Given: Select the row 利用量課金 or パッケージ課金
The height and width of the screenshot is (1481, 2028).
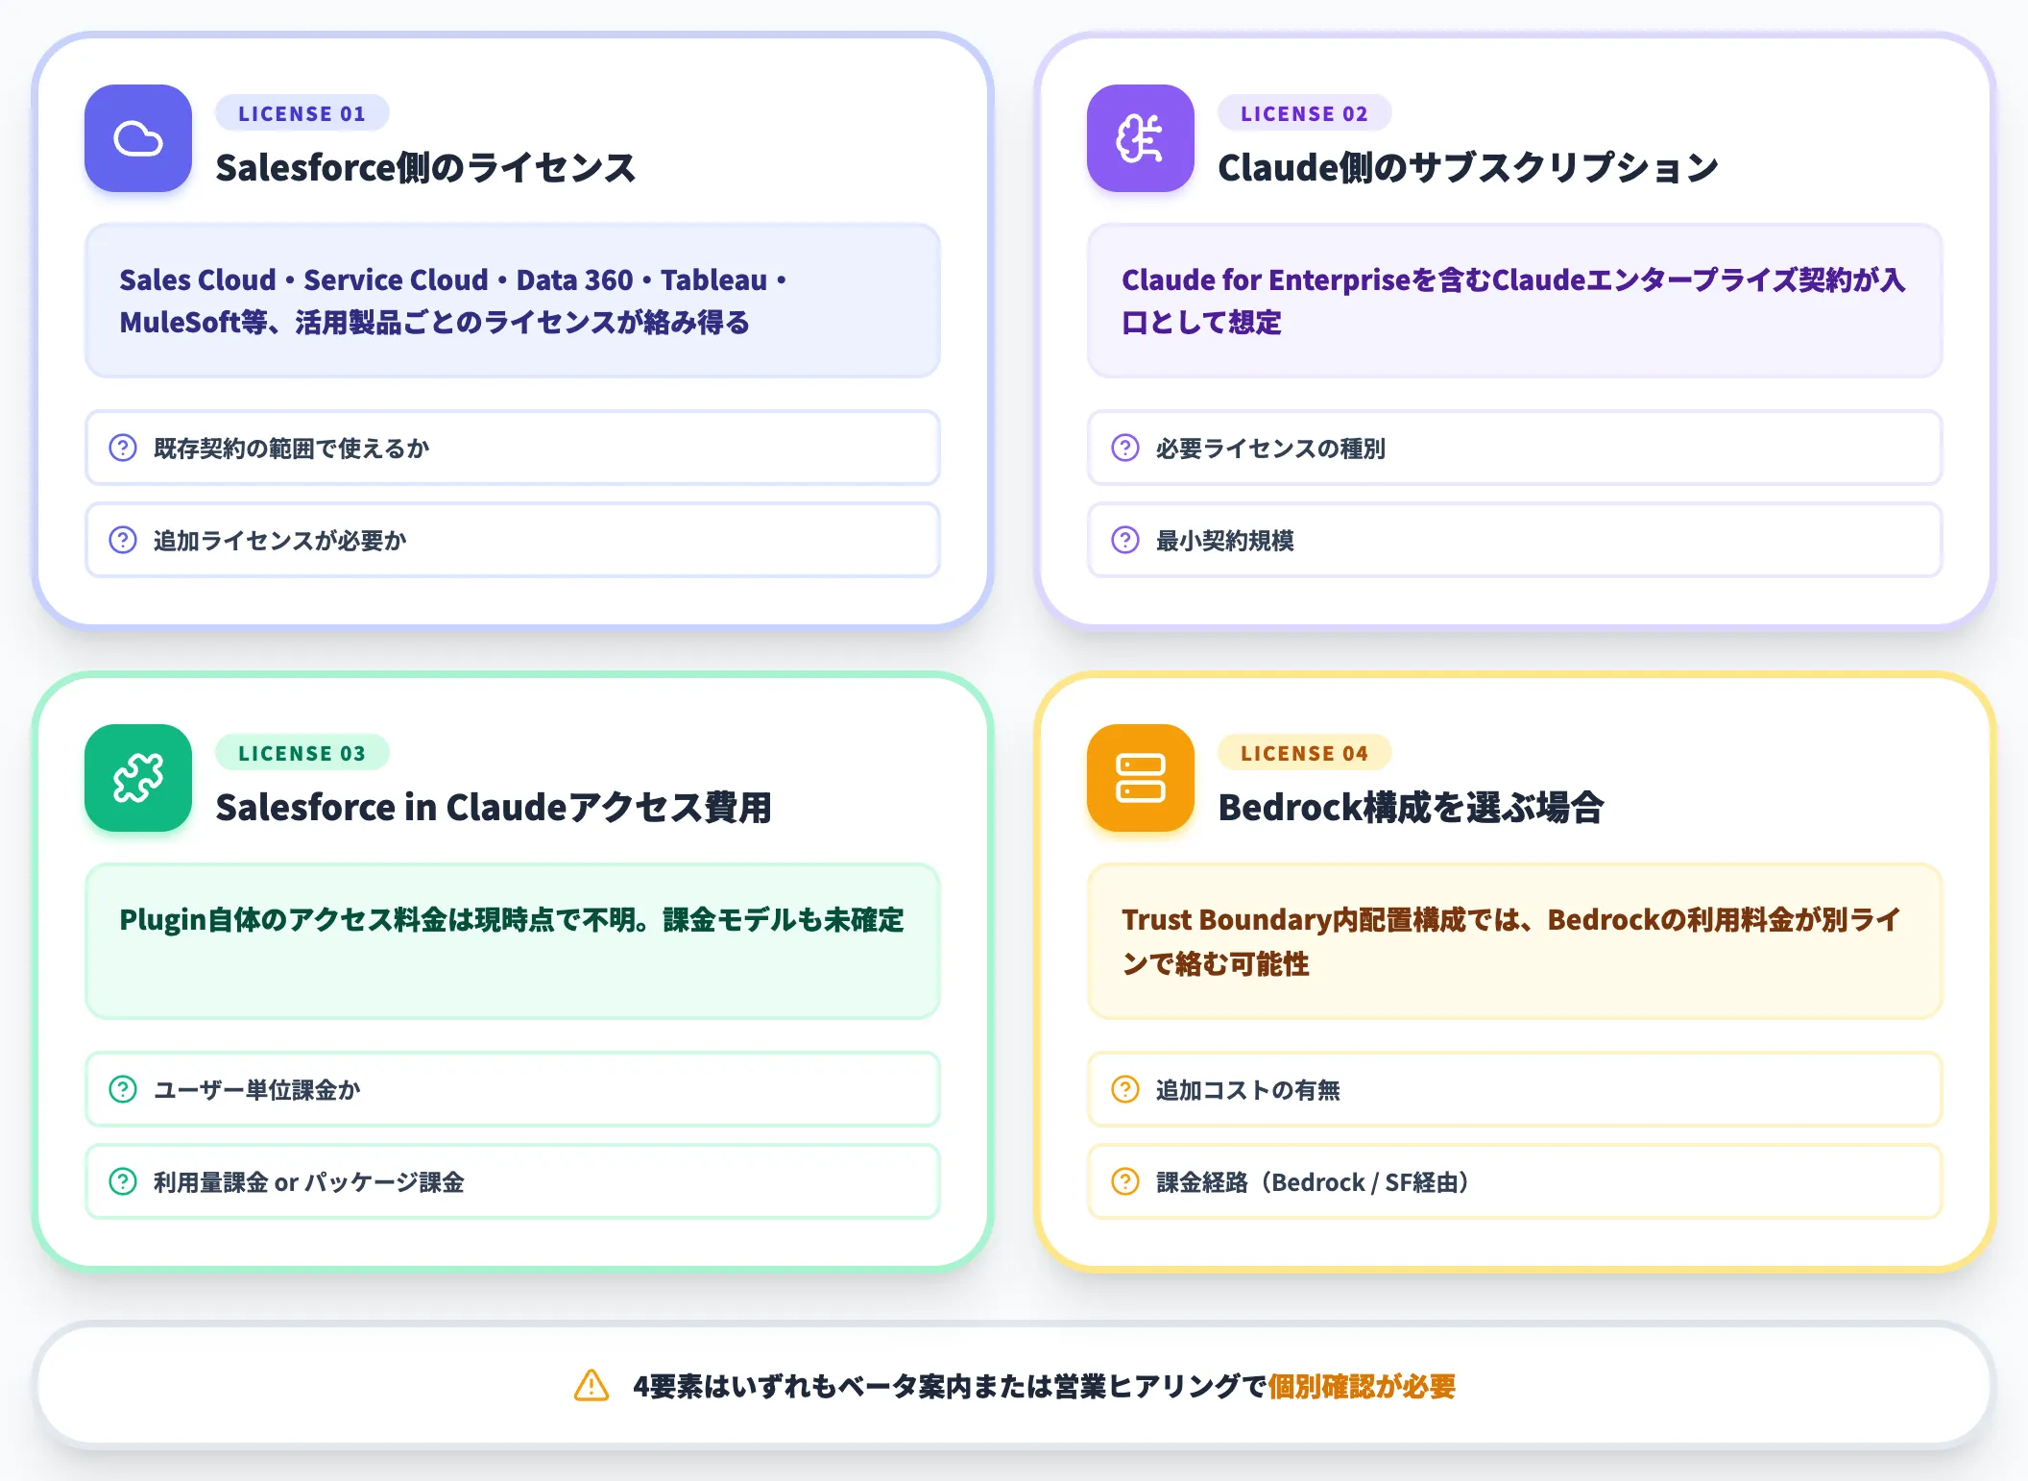Looking at the screenshot, I should (x=513, y=1181).
